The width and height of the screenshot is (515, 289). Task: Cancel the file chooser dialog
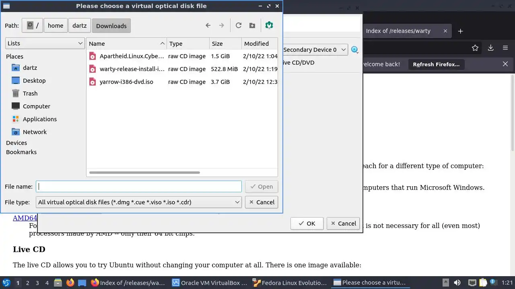(261, 202)
